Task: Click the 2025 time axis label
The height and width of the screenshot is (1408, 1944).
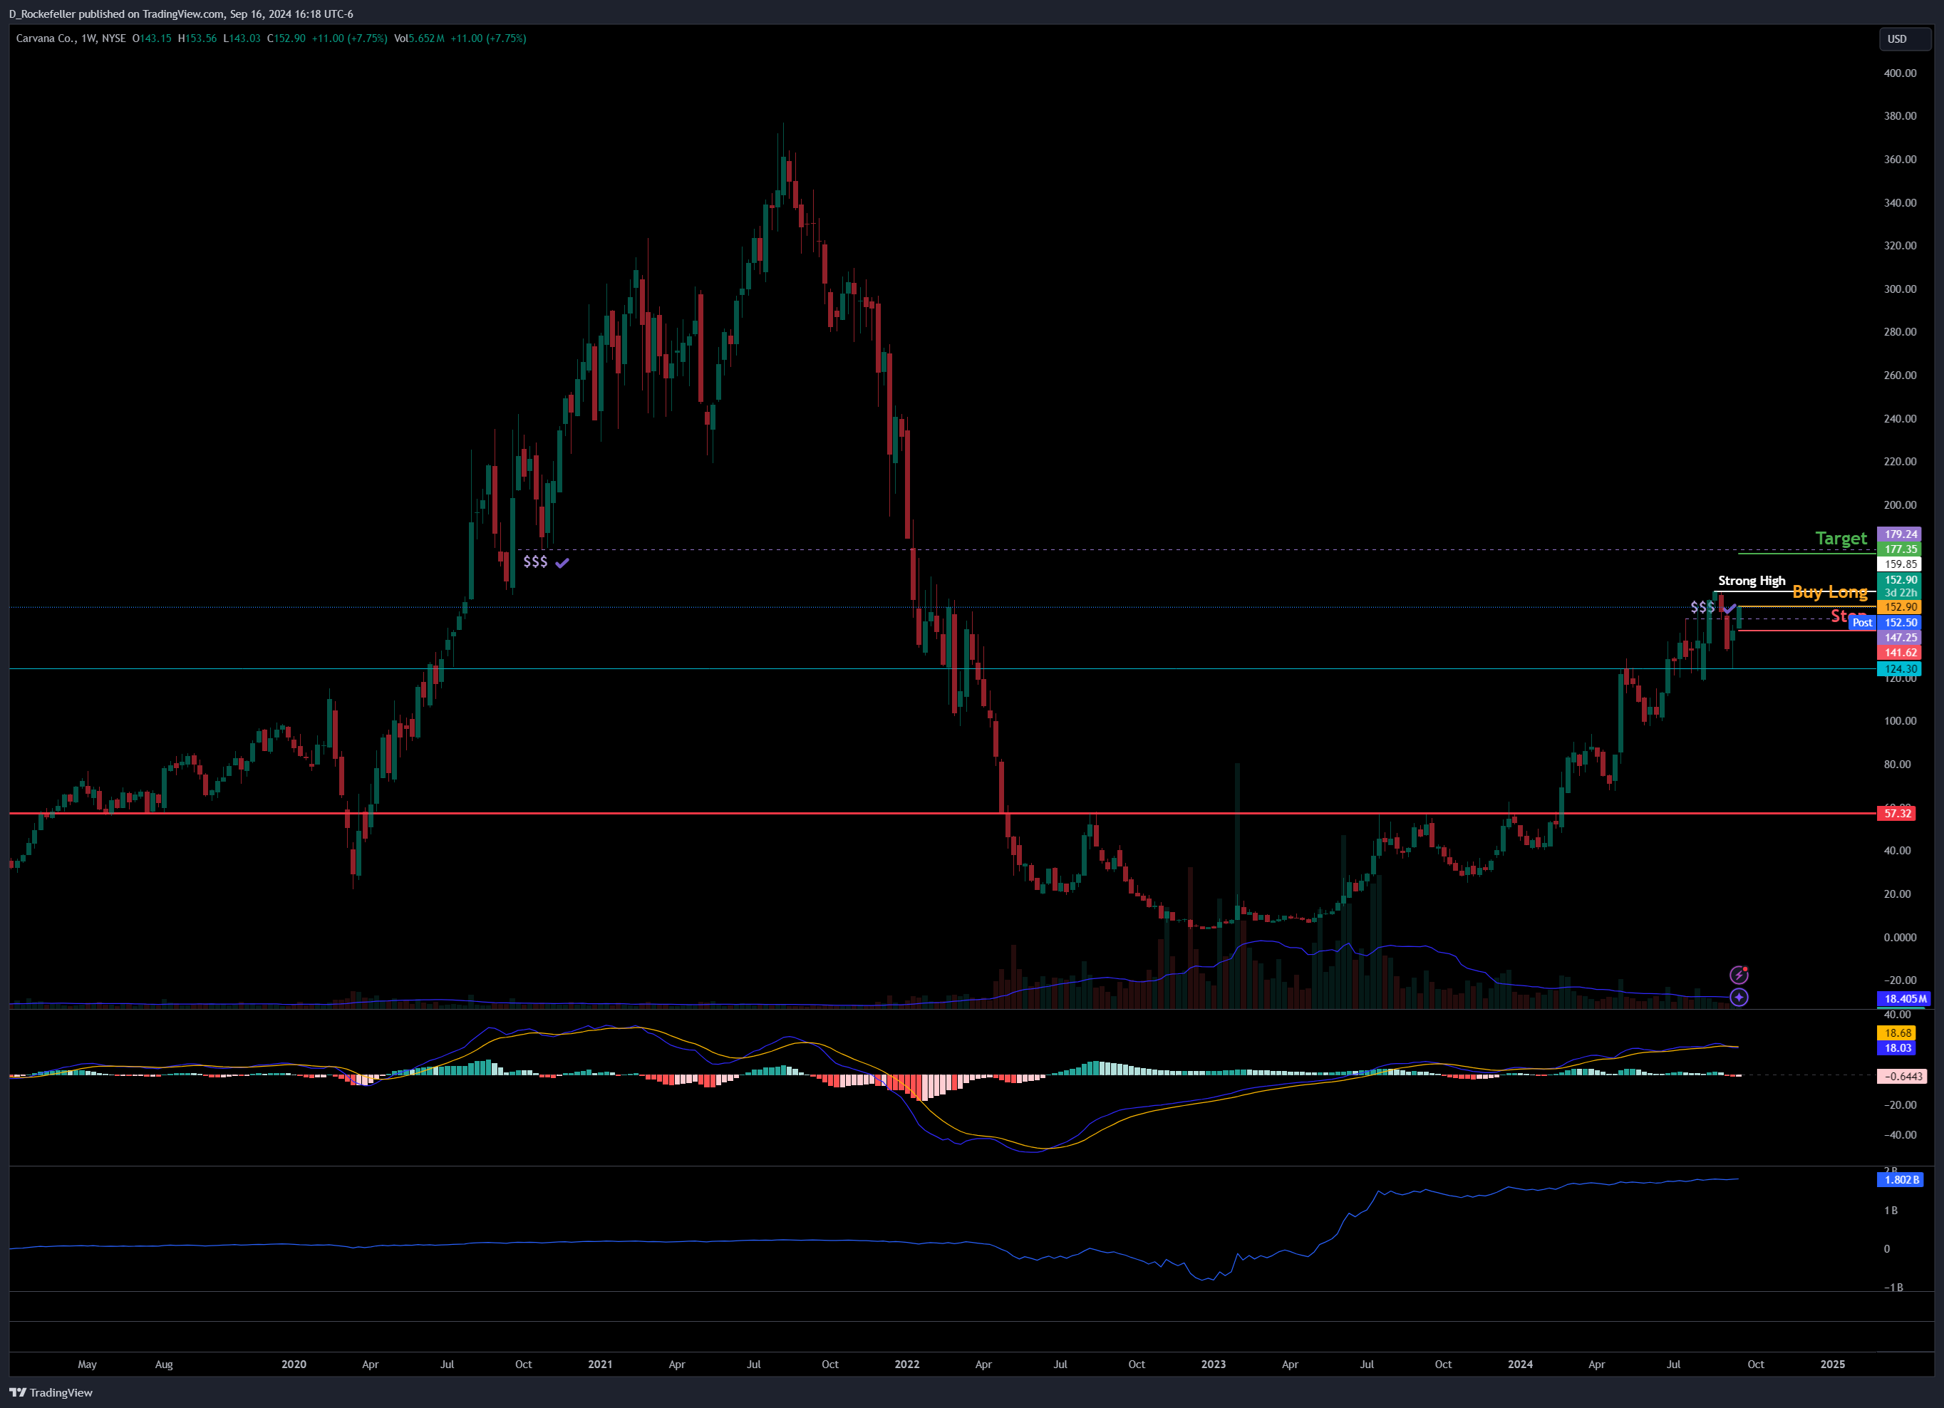Action: coord(1833,1365)
